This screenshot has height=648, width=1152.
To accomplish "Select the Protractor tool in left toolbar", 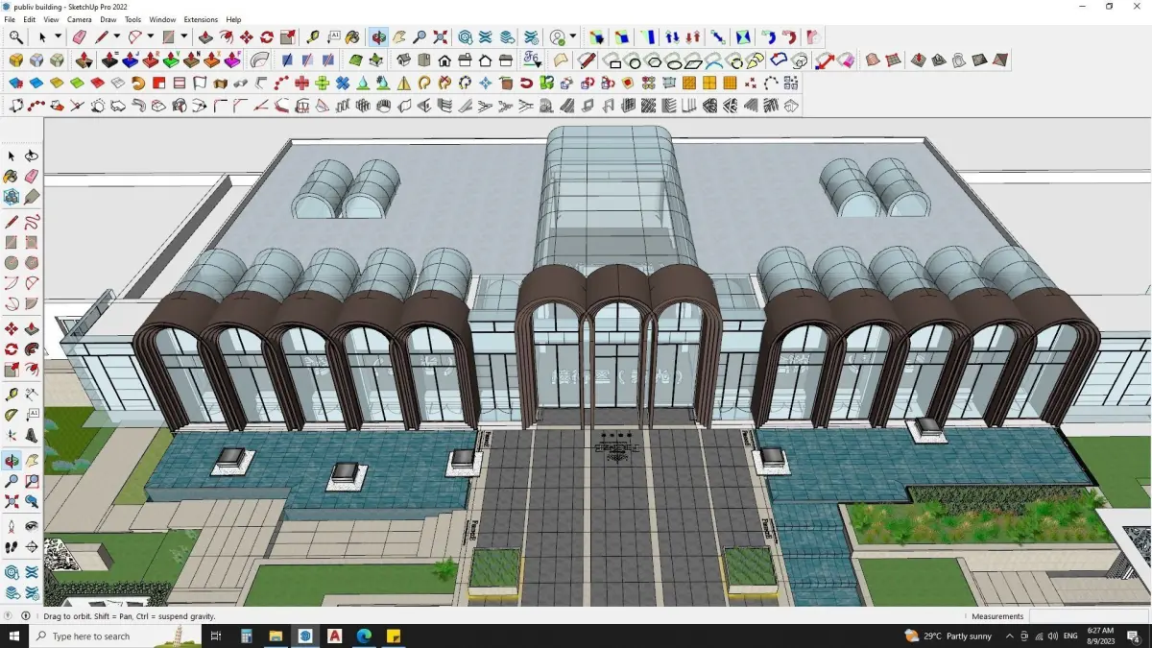I will (x=12, y=415).
